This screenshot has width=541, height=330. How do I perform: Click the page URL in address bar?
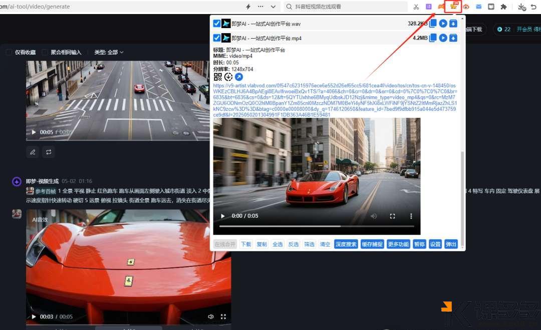(x=35, y=7)
